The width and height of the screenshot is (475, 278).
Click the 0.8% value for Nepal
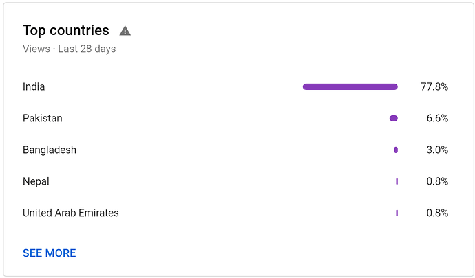pyautogui.click(x=437, y=181)
